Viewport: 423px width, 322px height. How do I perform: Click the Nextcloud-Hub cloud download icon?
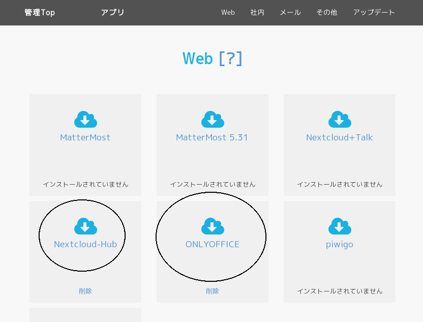coord(85,226)
